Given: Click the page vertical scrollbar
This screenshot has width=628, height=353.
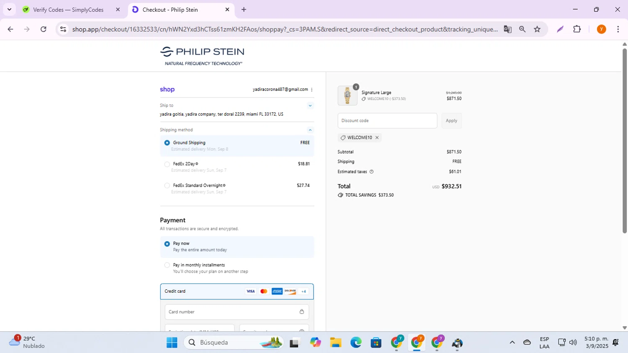Looking at the screenshot, I should (x=624, y=141).
